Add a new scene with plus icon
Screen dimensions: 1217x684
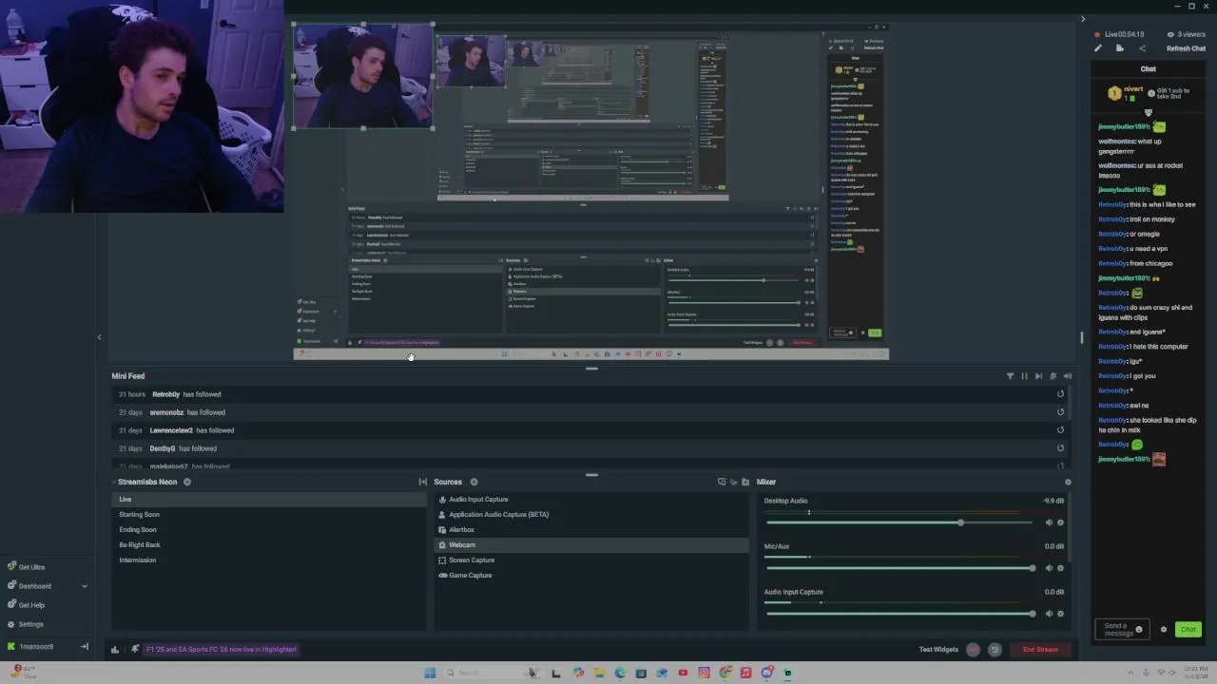[x=186, y=482]
